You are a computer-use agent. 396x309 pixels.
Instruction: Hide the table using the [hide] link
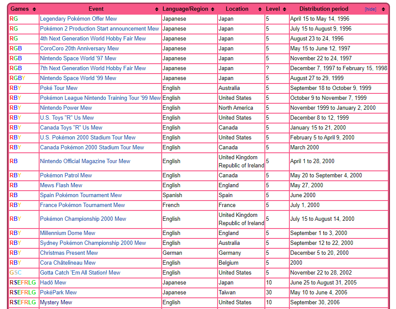point(371,9)
